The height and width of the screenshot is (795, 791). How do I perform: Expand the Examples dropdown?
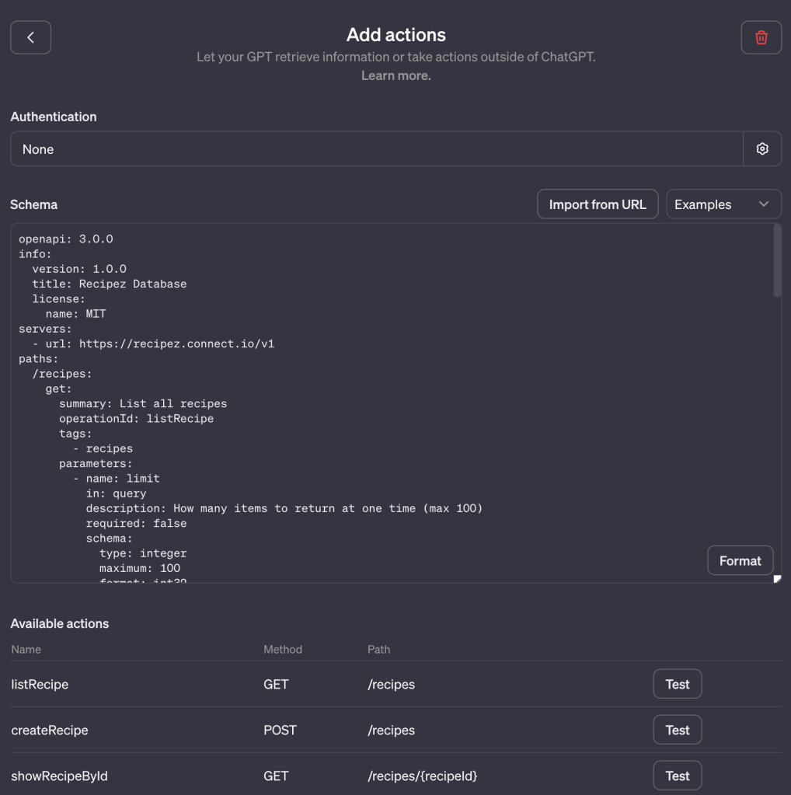point(723,204)
